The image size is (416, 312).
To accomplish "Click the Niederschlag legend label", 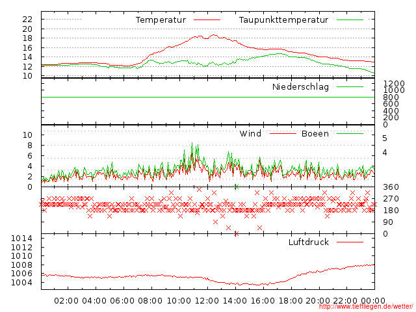I will pos(300,86).
